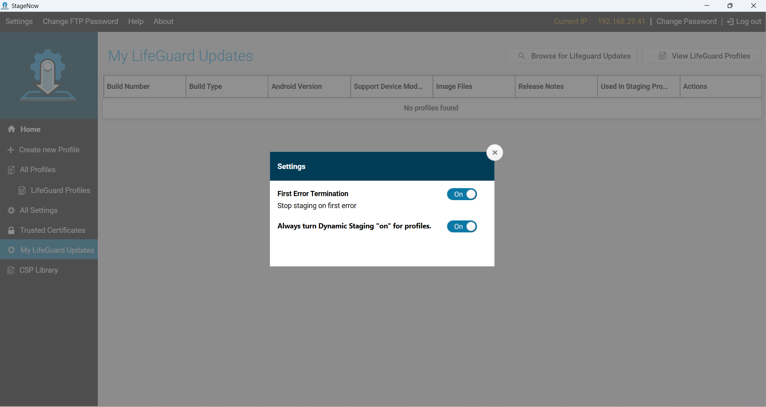Click the current IP address 192.168.29.41

point(622,22)
